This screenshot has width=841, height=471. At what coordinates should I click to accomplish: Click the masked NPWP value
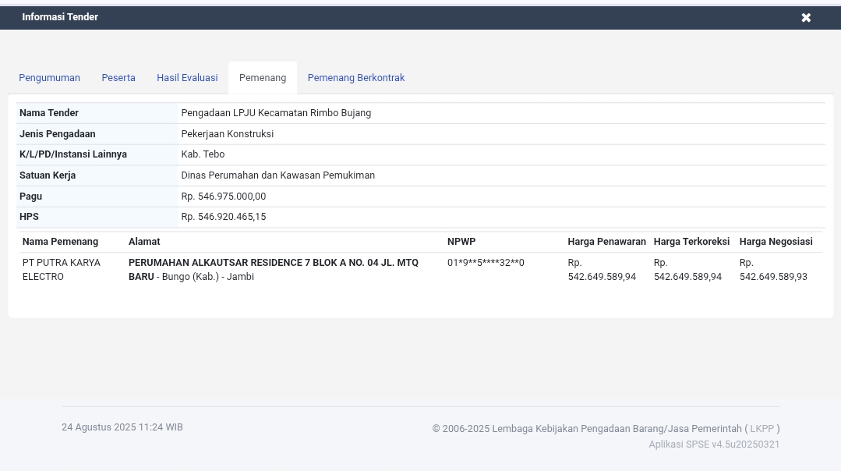click(486, 263)
